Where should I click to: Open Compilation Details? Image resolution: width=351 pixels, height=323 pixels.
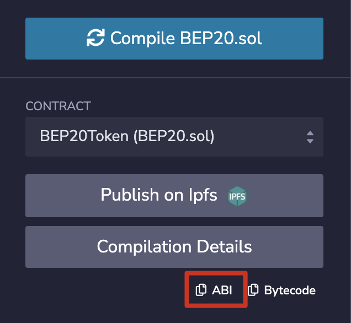click(174, 246)
